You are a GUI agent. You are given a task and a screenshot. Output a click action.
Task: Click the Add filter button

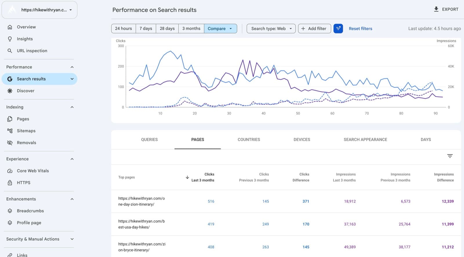pos(314,28)
